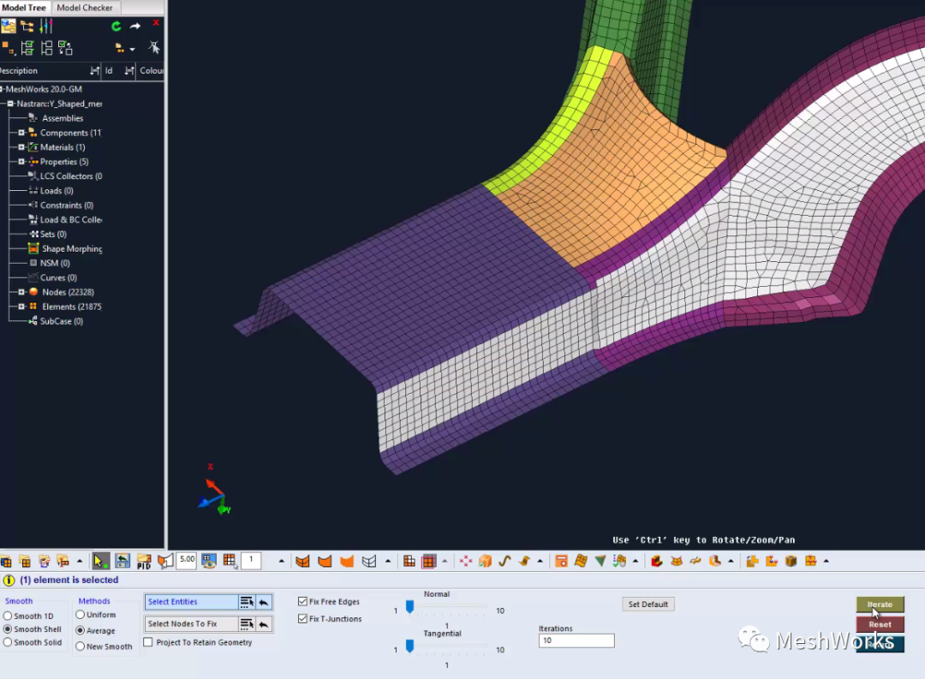
Task: Select the SubCase (0) tree item
Action: pyautogui.click(x=62, y=321)
